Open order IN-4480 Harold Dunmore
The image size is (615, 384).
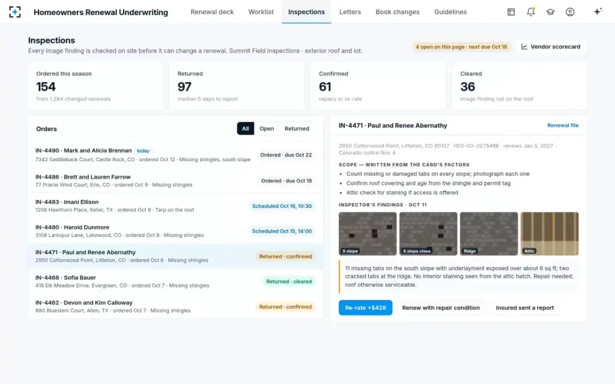(x=175, y=231)
